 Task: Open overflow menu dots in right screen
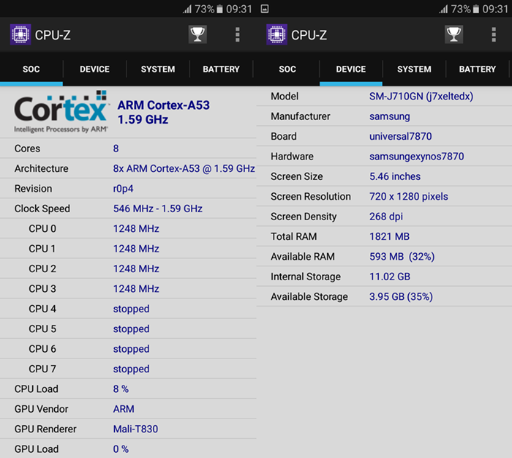(494, 34)
